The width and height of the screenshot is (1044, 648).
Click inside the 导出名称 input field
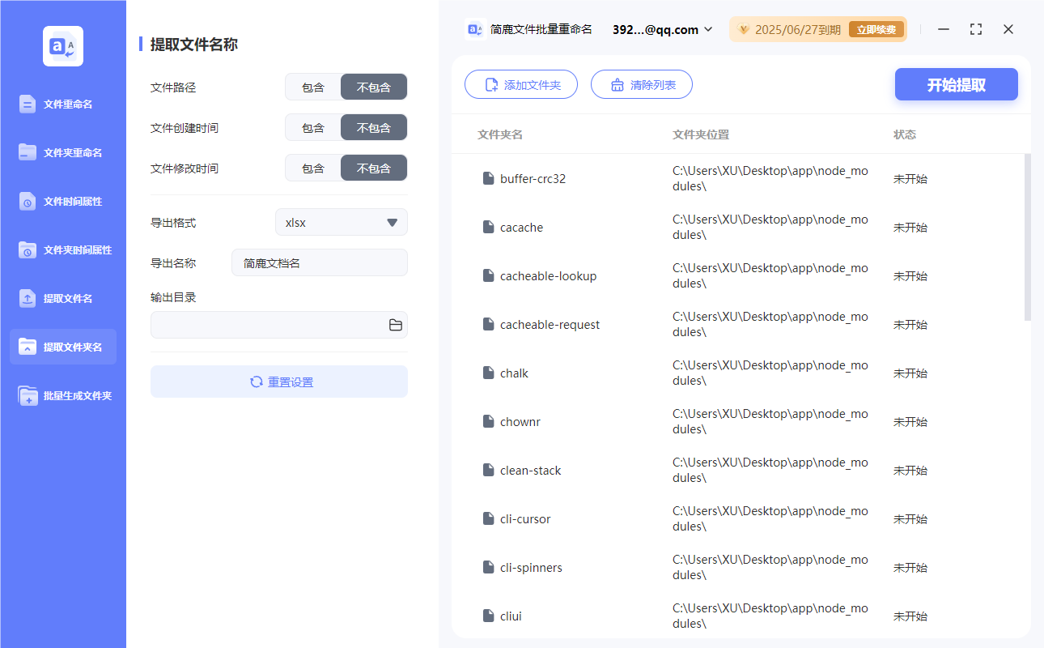(319, 262)
